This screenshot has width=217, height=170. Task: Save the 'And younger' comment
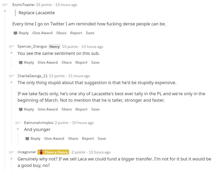pos(102,138)
